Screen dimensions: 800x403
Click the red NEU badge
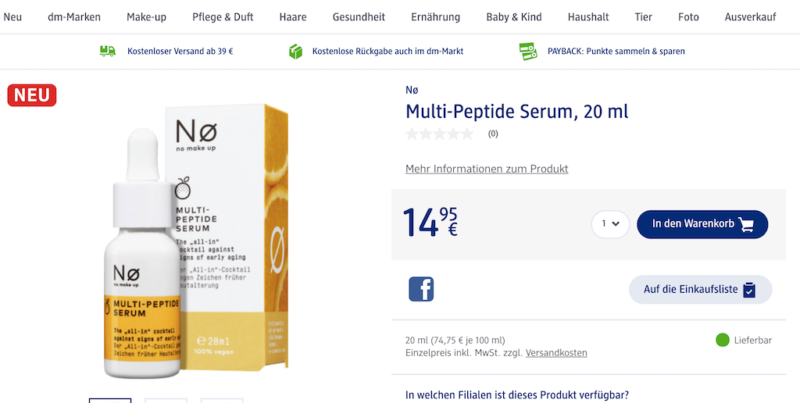[32, 95]
